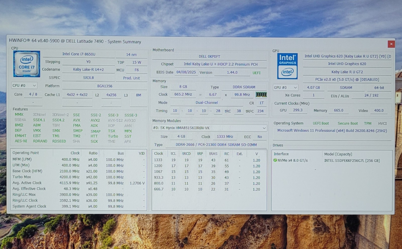Viewport: 402px width, 249px height.
Task: Click the Prod. Unit field
Action: (x=131, y=78)
